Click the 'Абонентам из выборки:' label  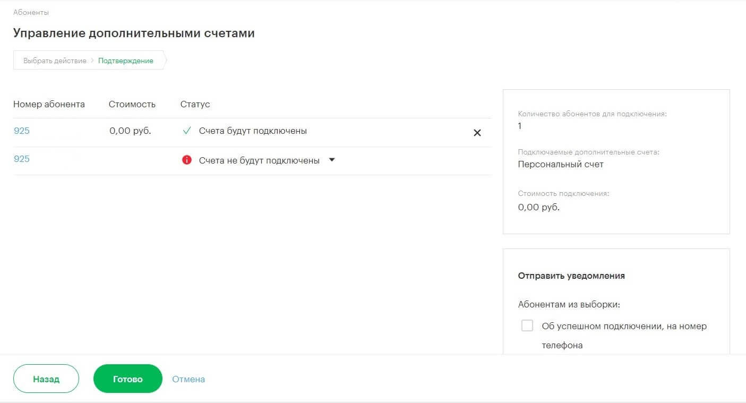pyautogui.click(x=569, y=305)
